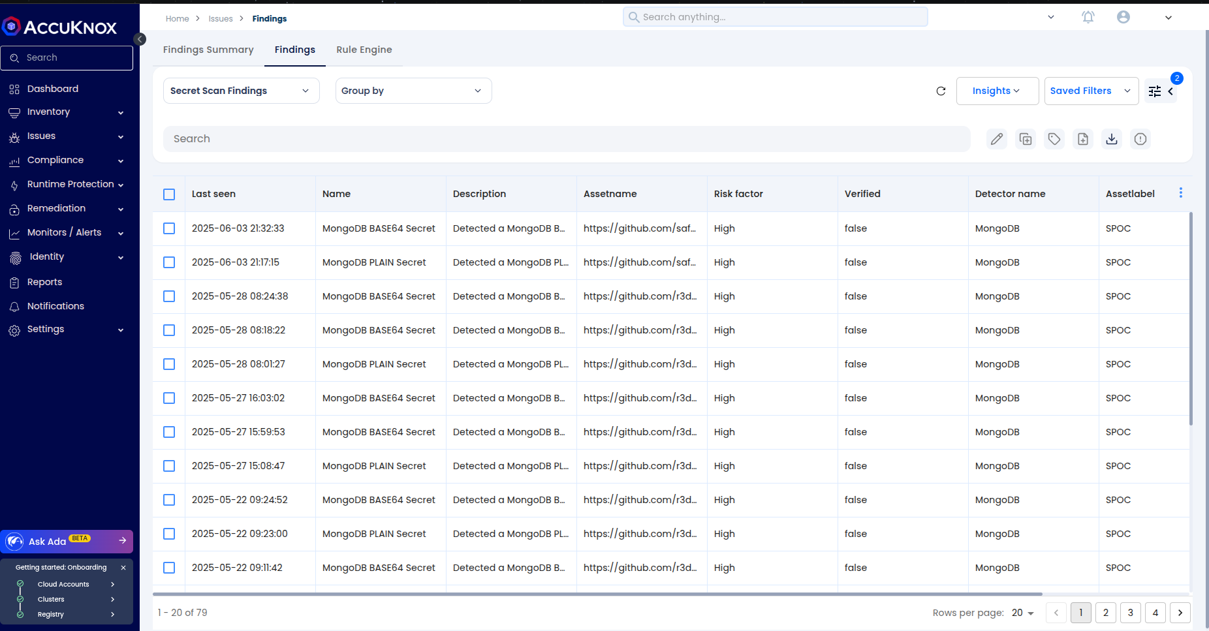Image resolution: width=1209 pixels, height=631 pixels.
Task: Open Cloud Accounts onboarding step
Action: click(x=67, y=584)
